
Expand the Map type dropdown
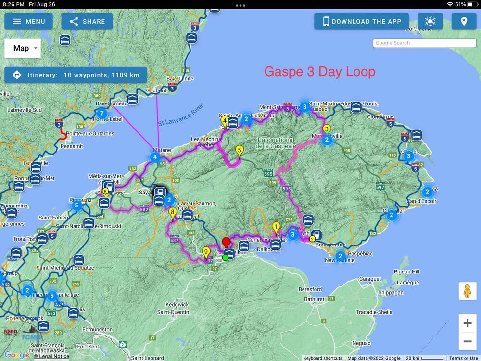coord(23,48)
